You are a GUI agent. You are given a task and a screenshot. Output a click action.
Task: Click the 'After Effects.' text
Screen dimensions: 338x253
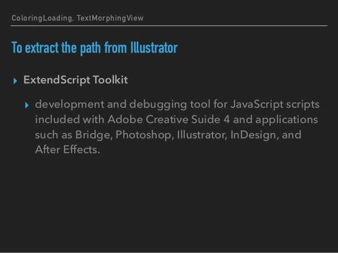pos(67,149)
